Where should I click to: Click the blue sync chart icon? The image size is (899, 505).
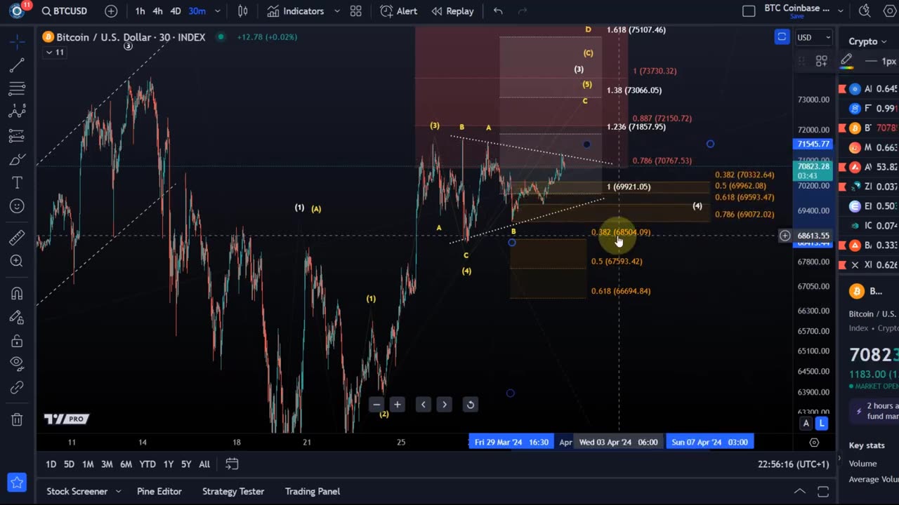pyautogui.click(x=782, y=37)
